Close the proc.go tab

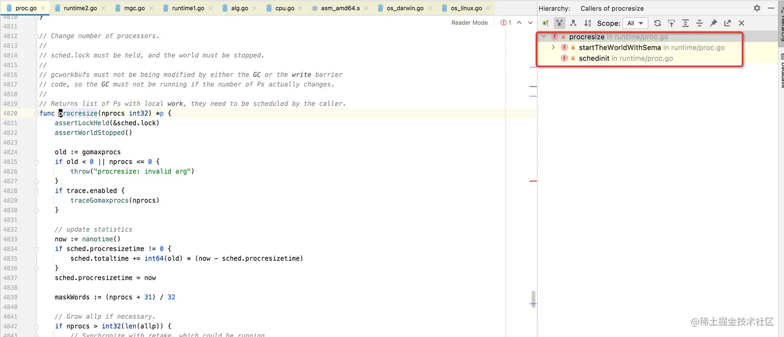click(42, 8)
